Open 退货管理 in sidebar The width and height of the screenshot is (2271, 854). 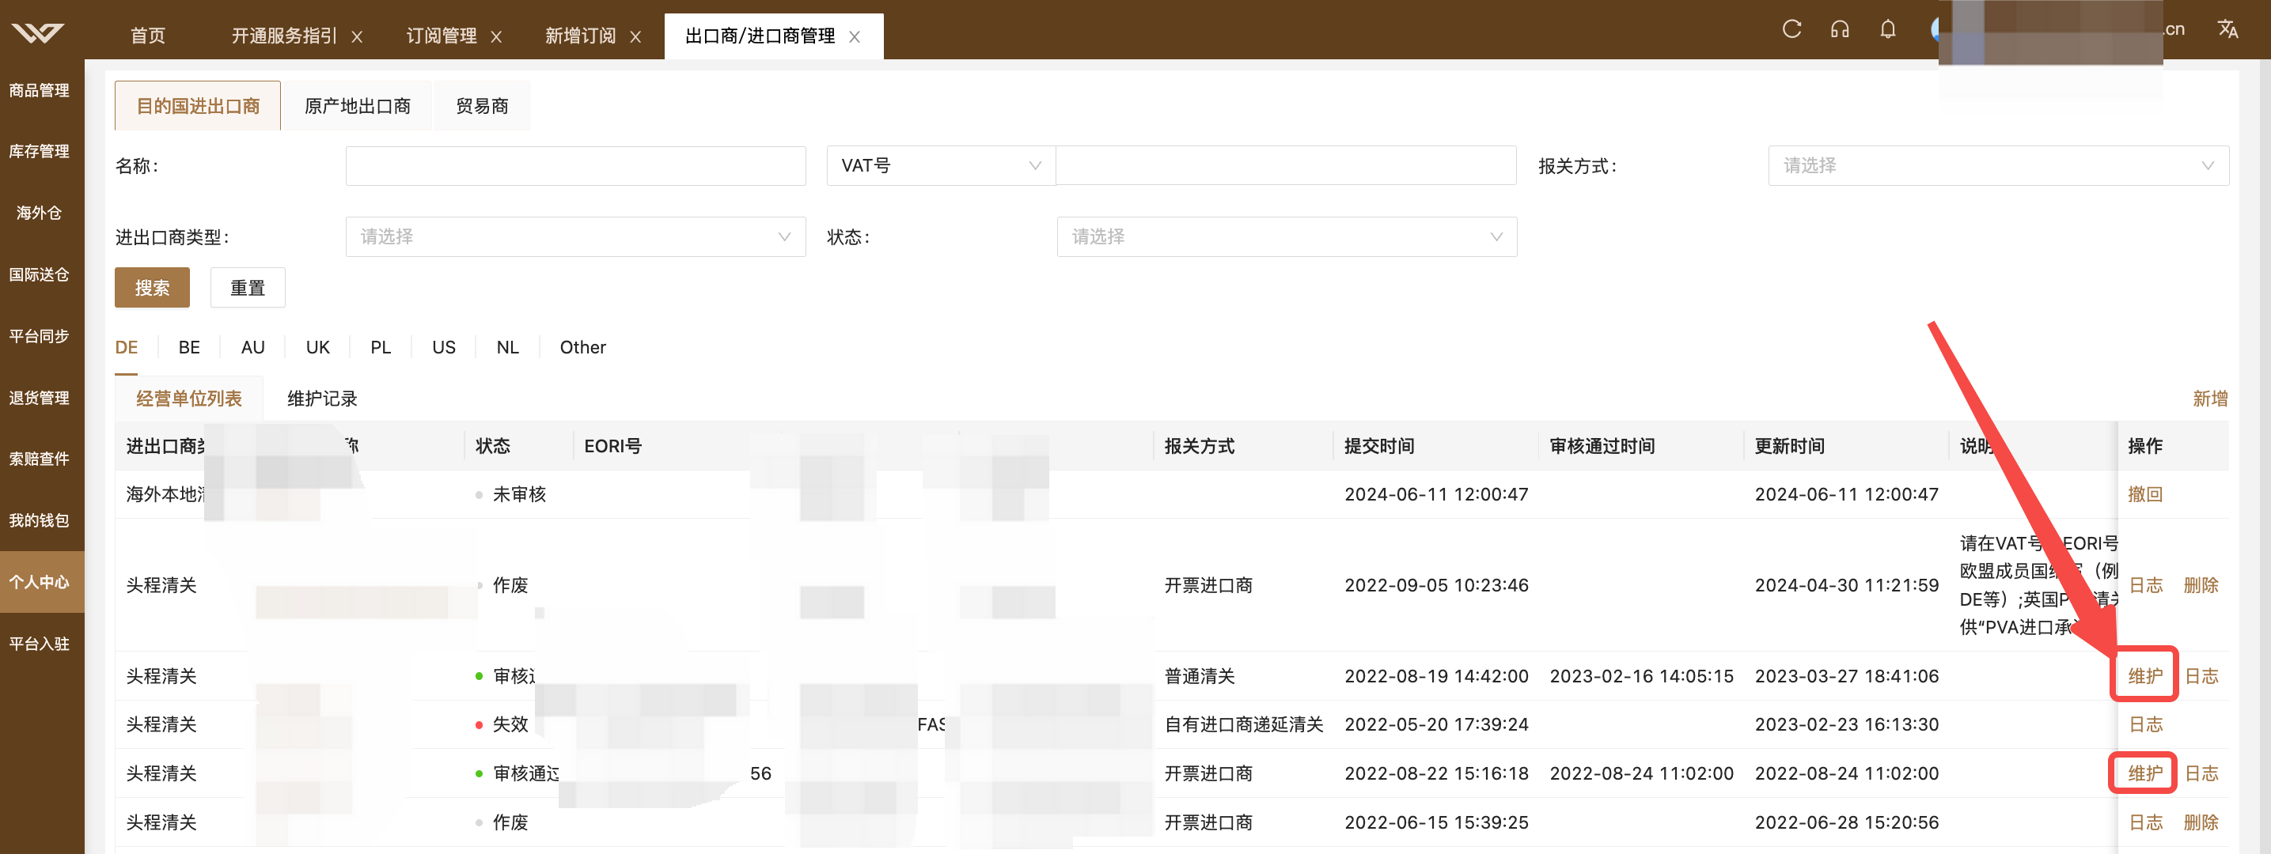coord(39,398)
